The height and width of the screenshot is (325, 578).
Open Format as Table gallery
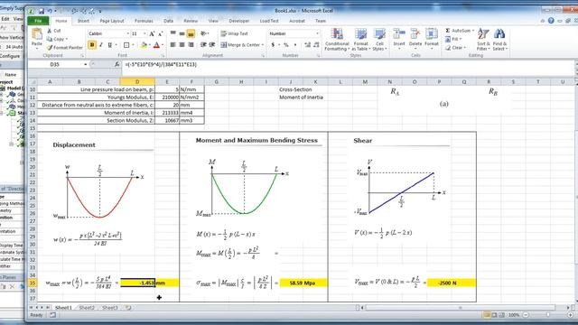coord(360,40)
